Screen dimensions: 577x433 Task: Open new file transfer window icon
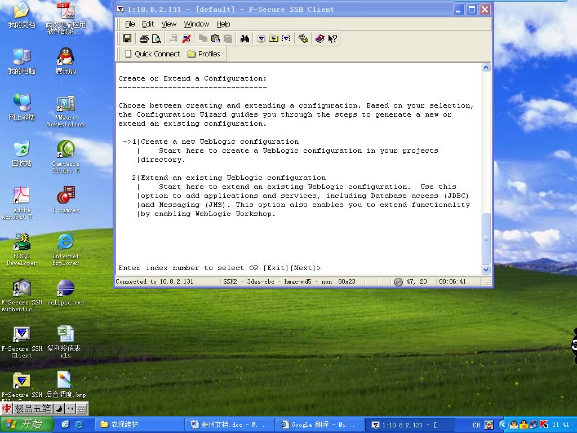274,38
